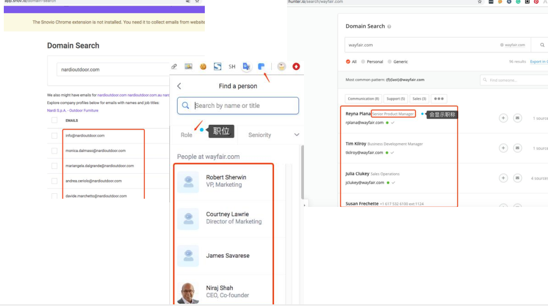
Task: Check the box beside monica.dalmaso@nardioutdoor.com
Action: (54, 151)
